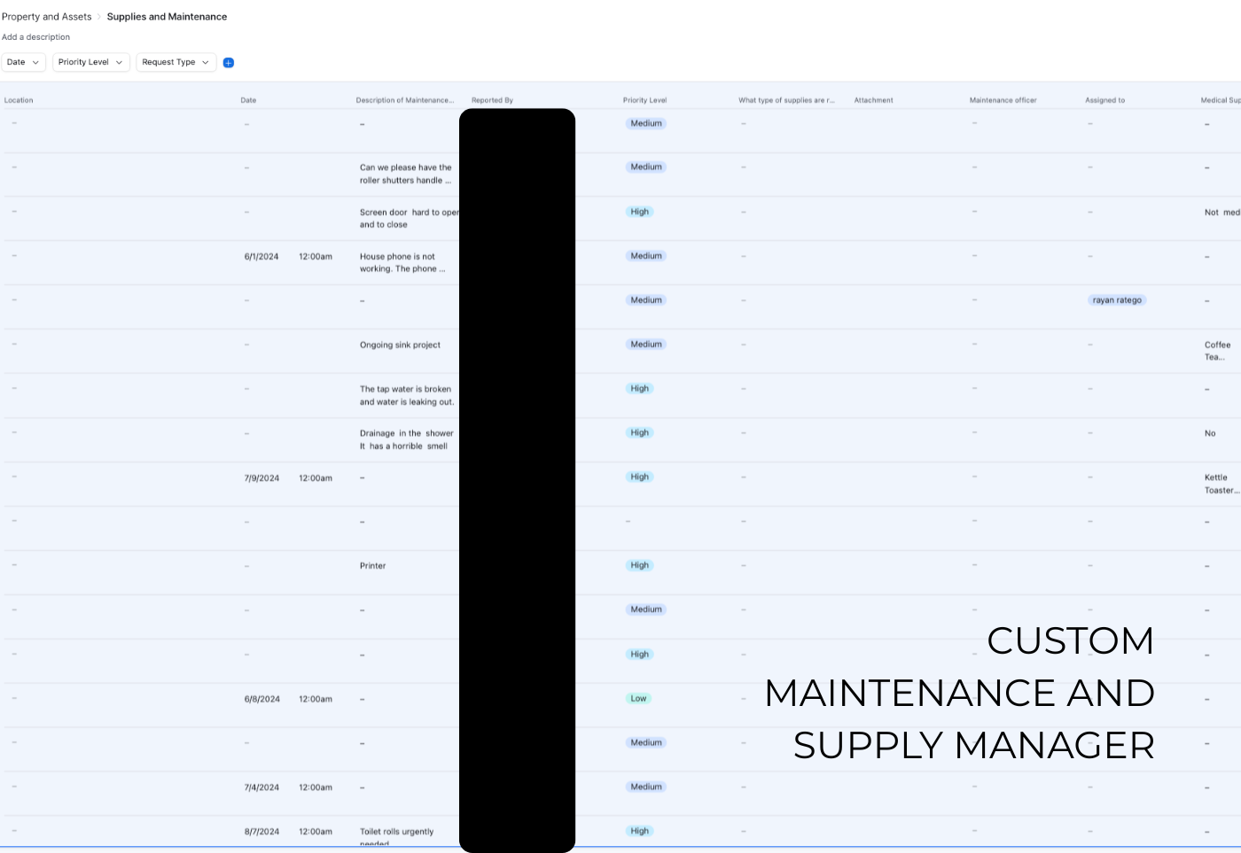
Task: Select the Low priority tag
Action: (638, 699)
